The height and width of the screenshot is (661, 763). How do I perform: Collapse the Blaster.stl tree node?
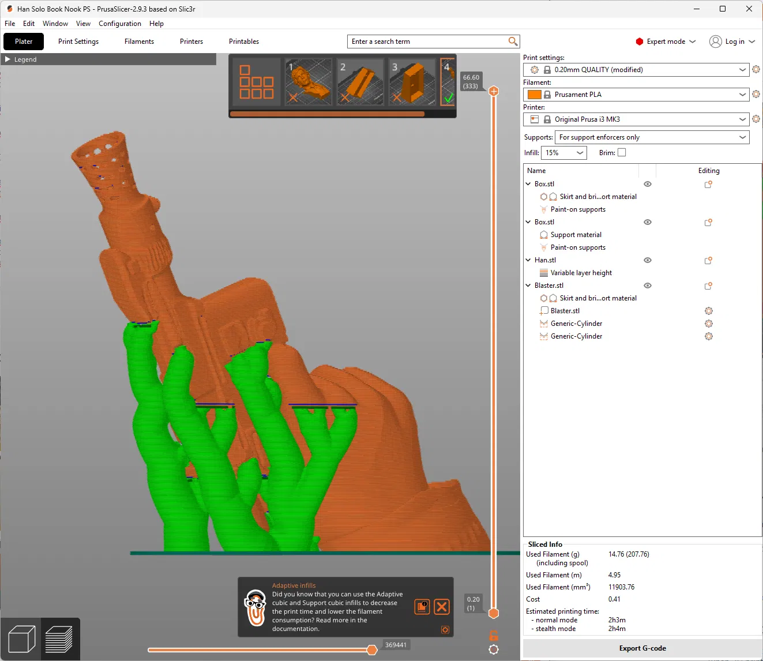click(528, 286)
